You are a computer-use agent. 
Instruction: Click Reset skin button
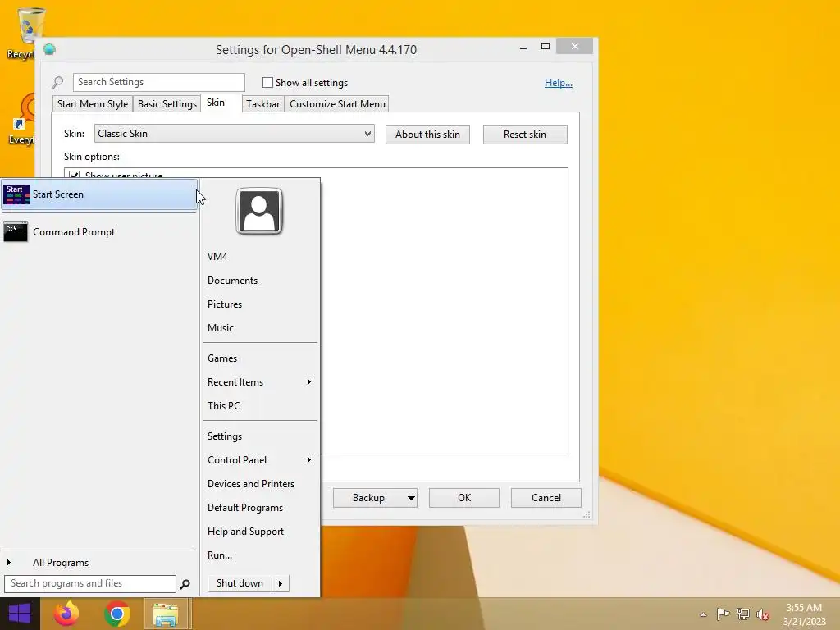tap(525, 135)
